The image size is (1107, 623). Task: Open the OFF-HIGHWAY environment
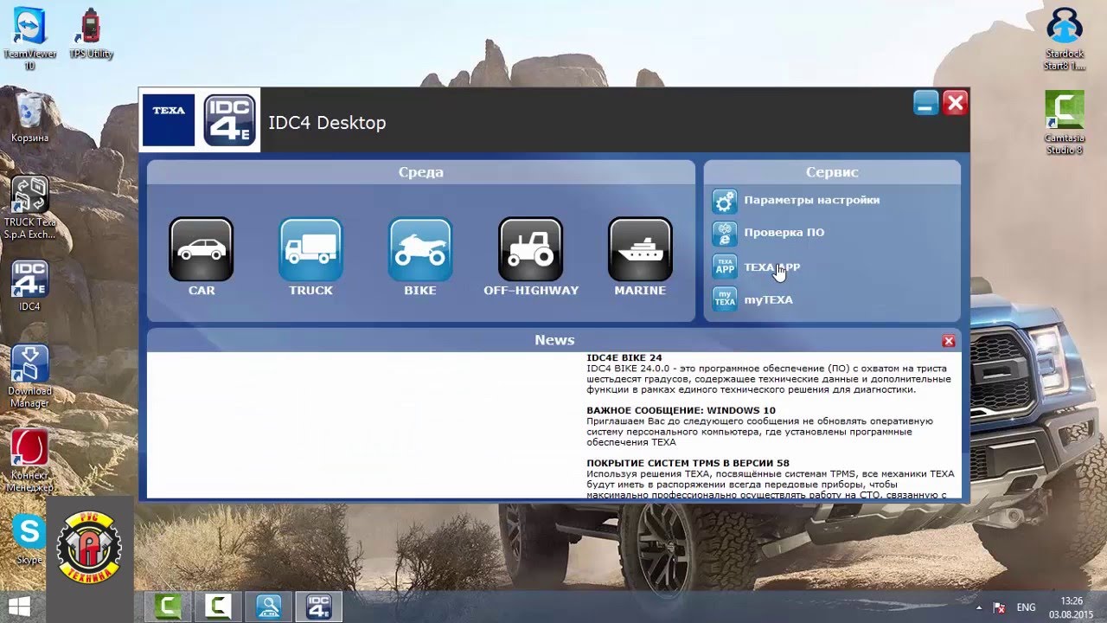pos(530,249)
